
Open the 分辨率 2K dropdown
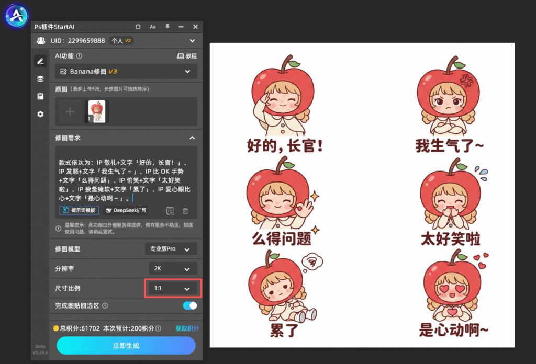173,268
